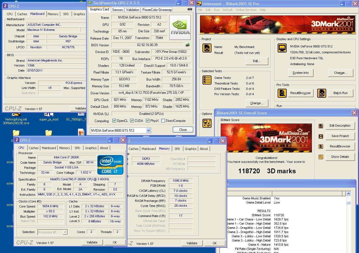Open the GPU selector dropdown in GPU-Z
The height and width of the screenshot is (253, 359).
(148, 130)
